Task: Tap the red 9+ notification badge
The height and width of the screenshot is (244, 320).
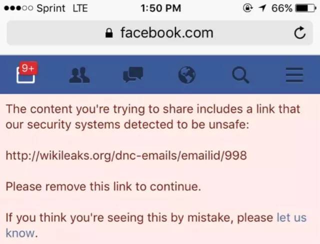Action: [27, 68]
